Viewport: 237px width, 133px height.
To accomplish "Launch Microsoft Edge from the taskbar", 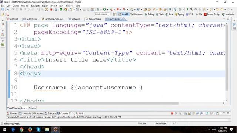I will tap(13, 130).
